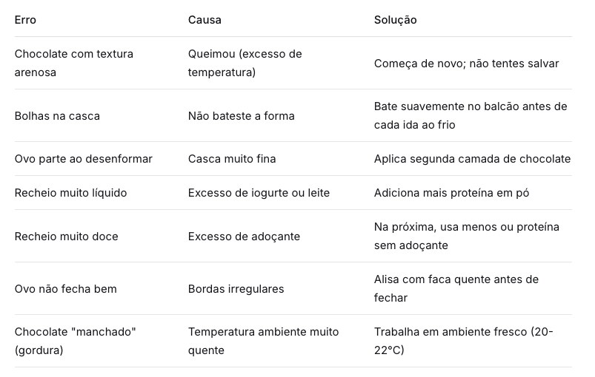
Task: Click the "Ovo não fecha bem" cell
Action: coord(65,289)
